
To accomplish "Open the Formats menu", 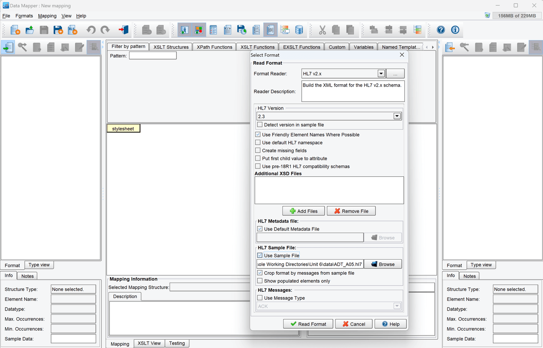I will coord(24,16).
